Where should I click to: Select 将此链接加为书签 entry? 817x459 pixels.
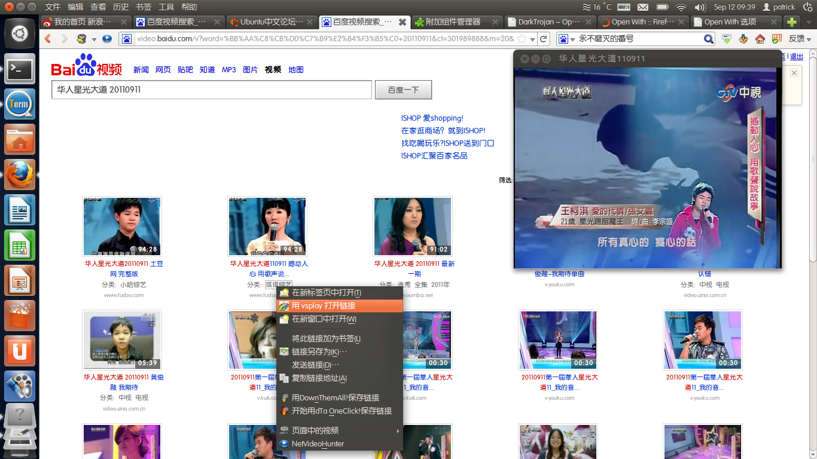[x=340, y=339]
